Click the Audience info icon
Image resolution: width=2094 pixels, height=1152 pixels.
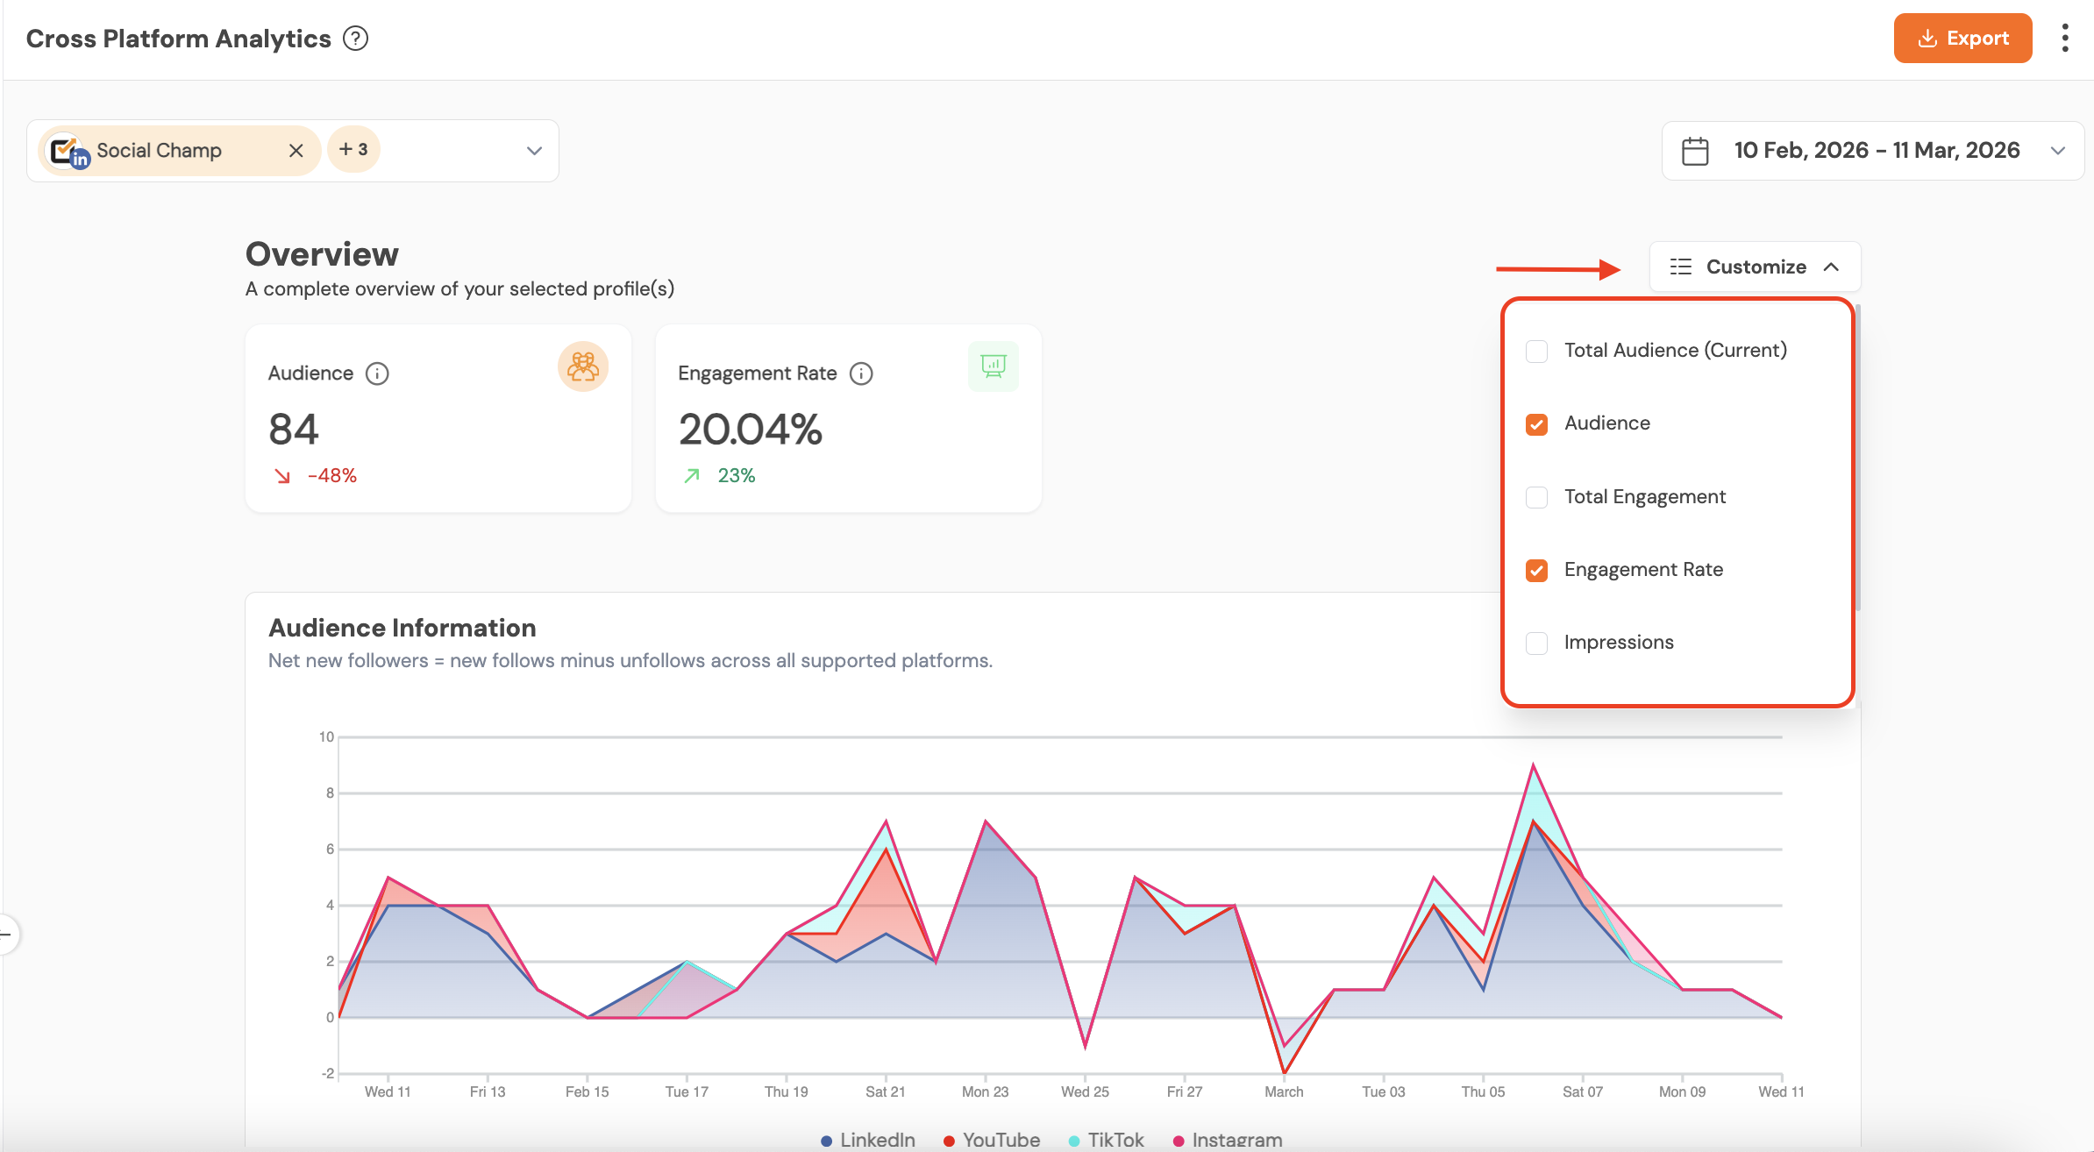pos(377,373)
